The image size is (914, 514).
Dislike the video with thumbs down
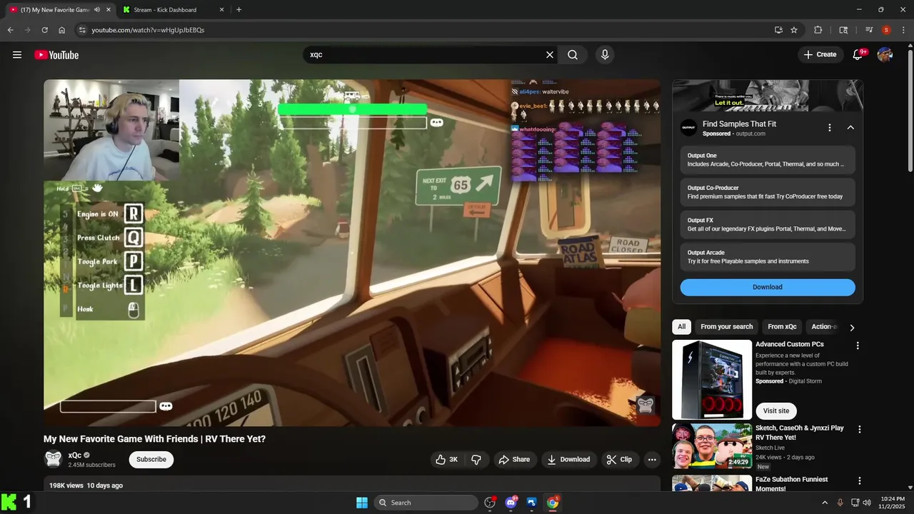477,460
